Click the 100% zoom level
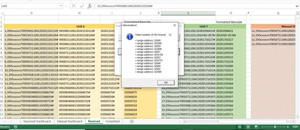Screen dimensions: 300x130 pyautogui.click(x=295, y=127)
